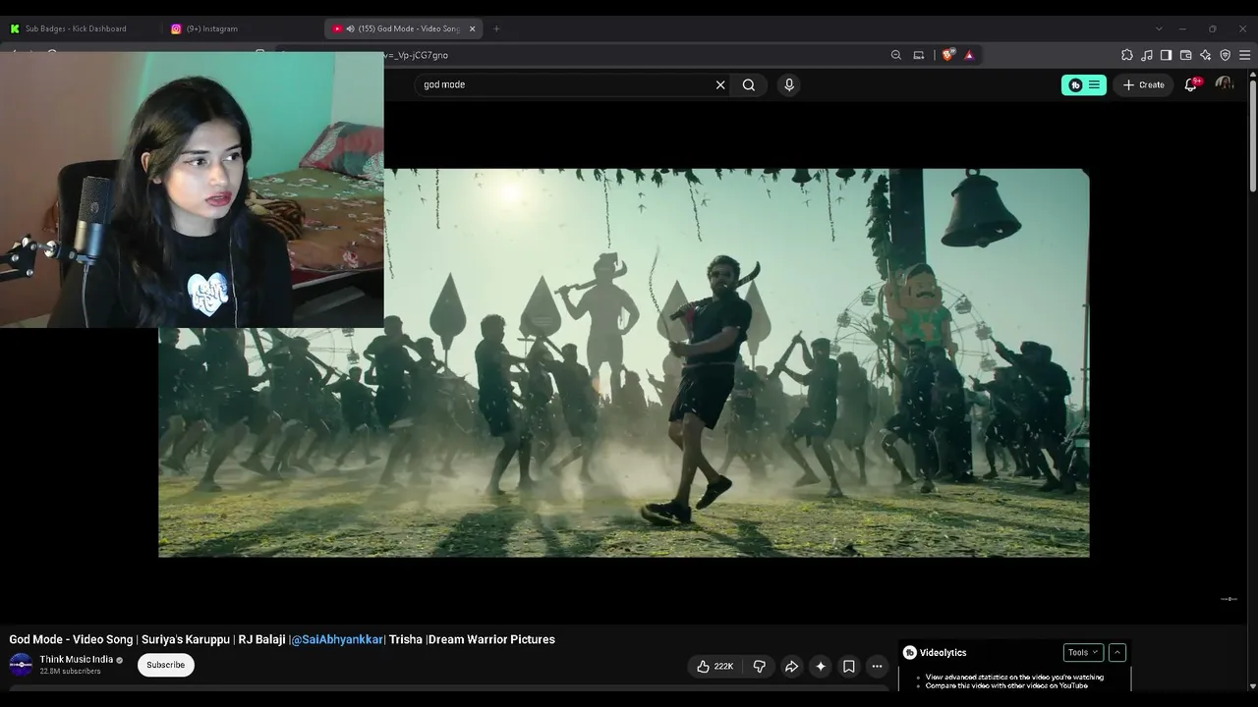Open the browser extensions puzzle icon
The height and width of the screenshot is (707, 1258).
1127,55
